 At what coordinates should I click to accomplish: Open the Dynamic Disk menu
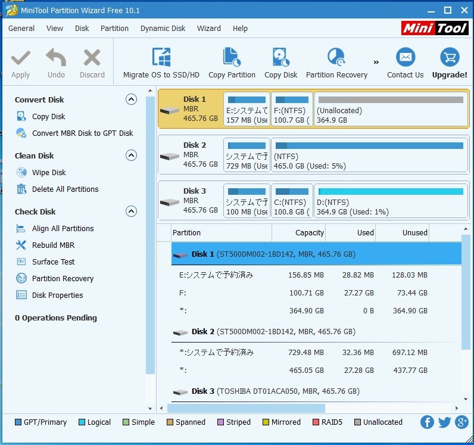[163, 29]
